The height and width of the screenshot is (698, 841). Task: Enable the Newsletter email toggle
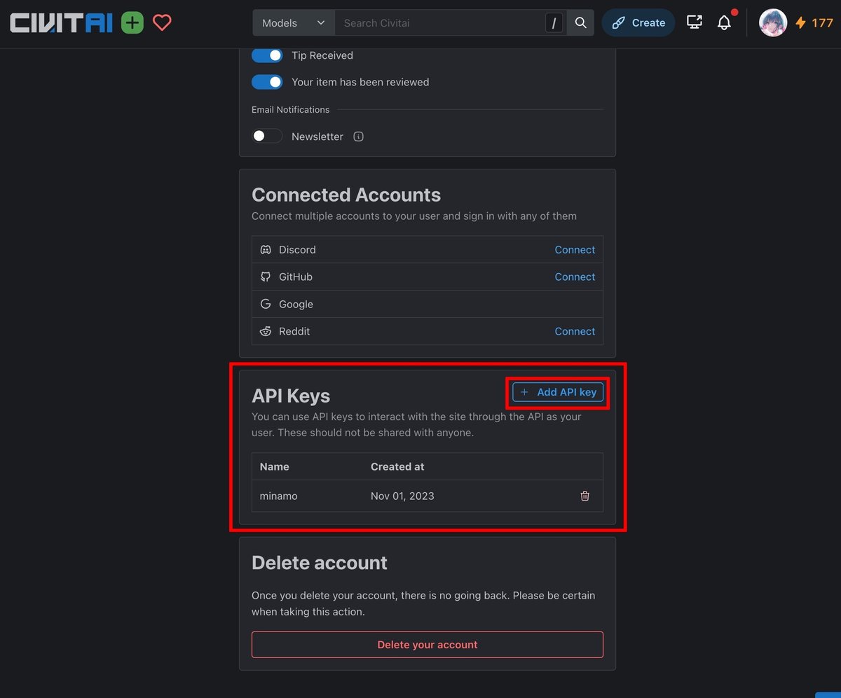[x=266, y=135]
